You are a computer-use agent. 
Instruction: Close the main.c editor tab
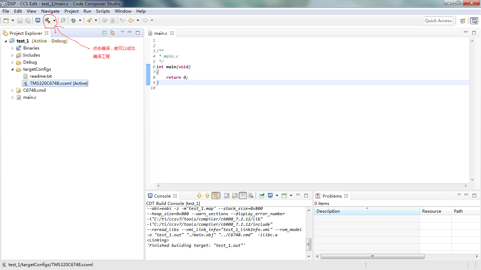[172, 33]
